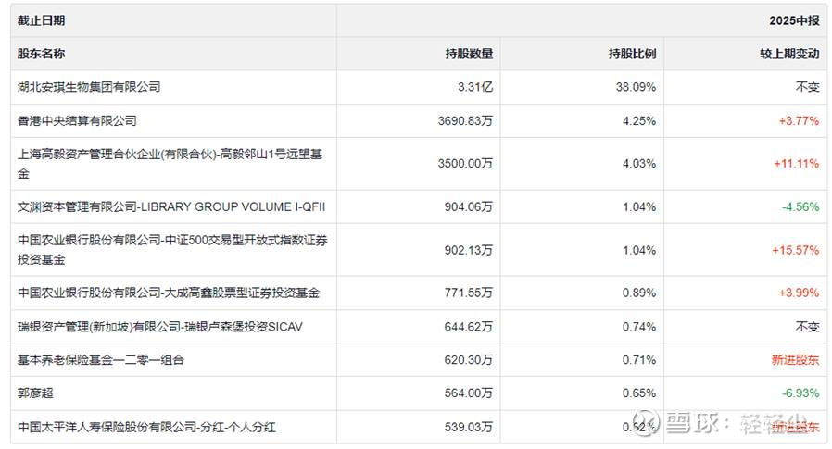Screen dimensions: 832x449
Task: Click the 新进股东 label for 基本养老保险基金
Action: point(795,359)
